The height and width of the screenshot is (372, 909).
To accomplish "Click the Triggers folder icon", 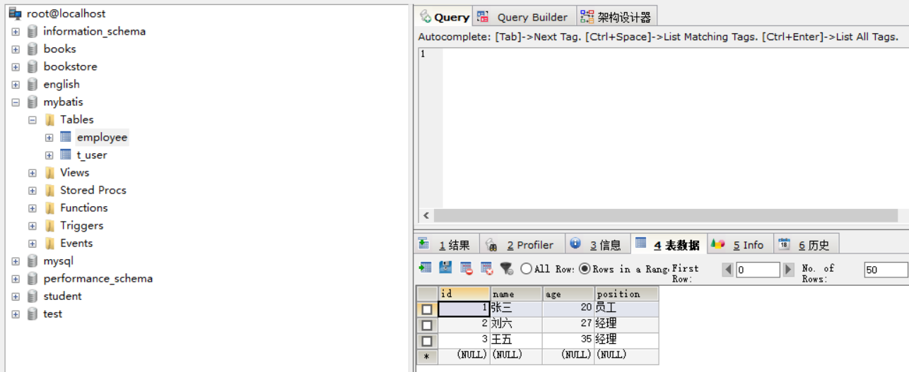I will point(49,225).
